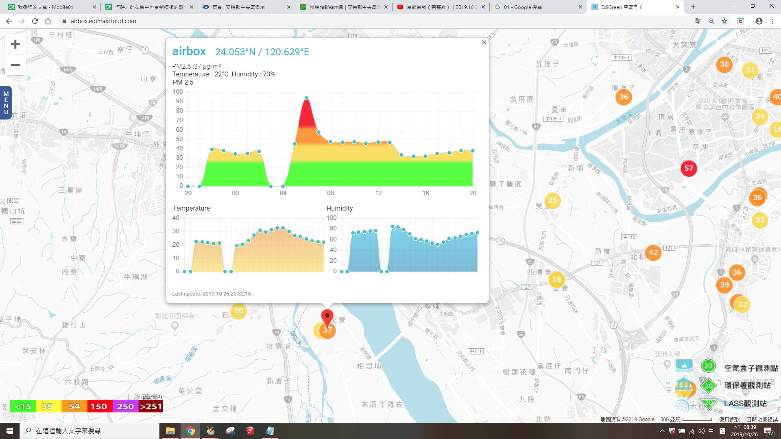Screen dimensions: 781x439
Task: Click the yellow 30 sensor marker
Action: [x=239, y=311]
